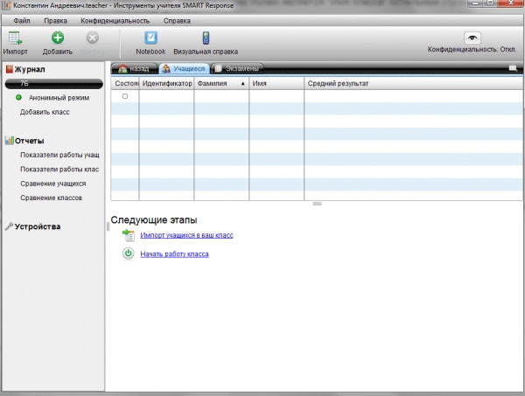
Task: Click the green Add plus icon
Action: (58, 38)
